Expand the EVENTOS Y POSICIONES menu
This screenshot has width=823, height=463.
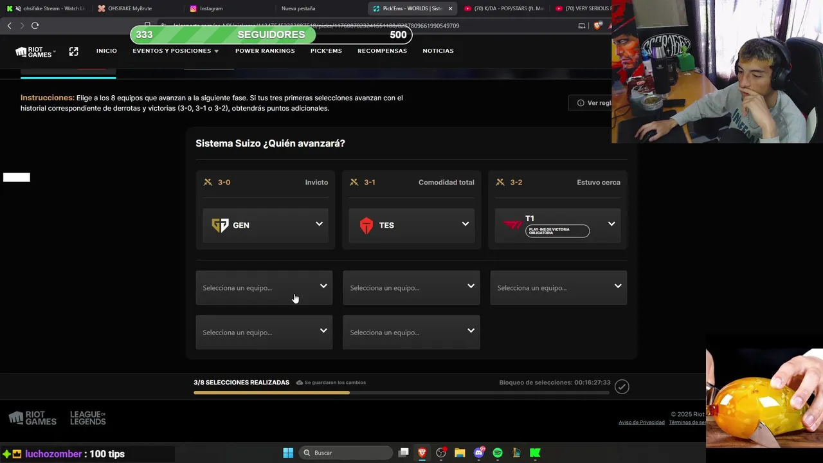[176, 51]
